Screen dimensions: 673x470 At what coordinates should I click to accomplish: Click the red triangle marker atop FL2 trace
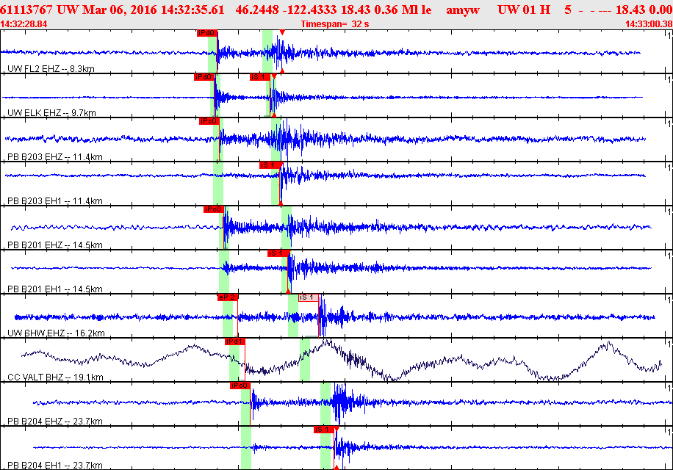tap(282, 32)
